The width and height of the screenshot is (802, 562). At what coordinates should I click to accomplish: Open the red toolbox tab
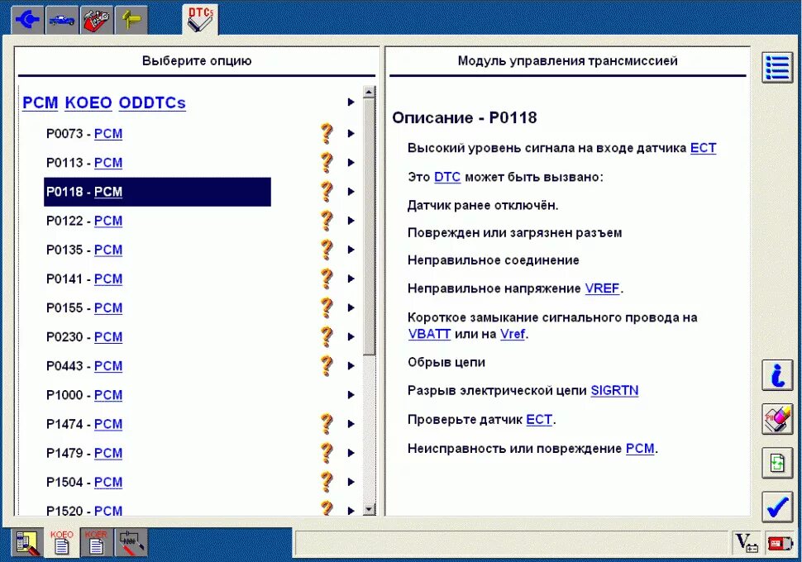(97, 20)
